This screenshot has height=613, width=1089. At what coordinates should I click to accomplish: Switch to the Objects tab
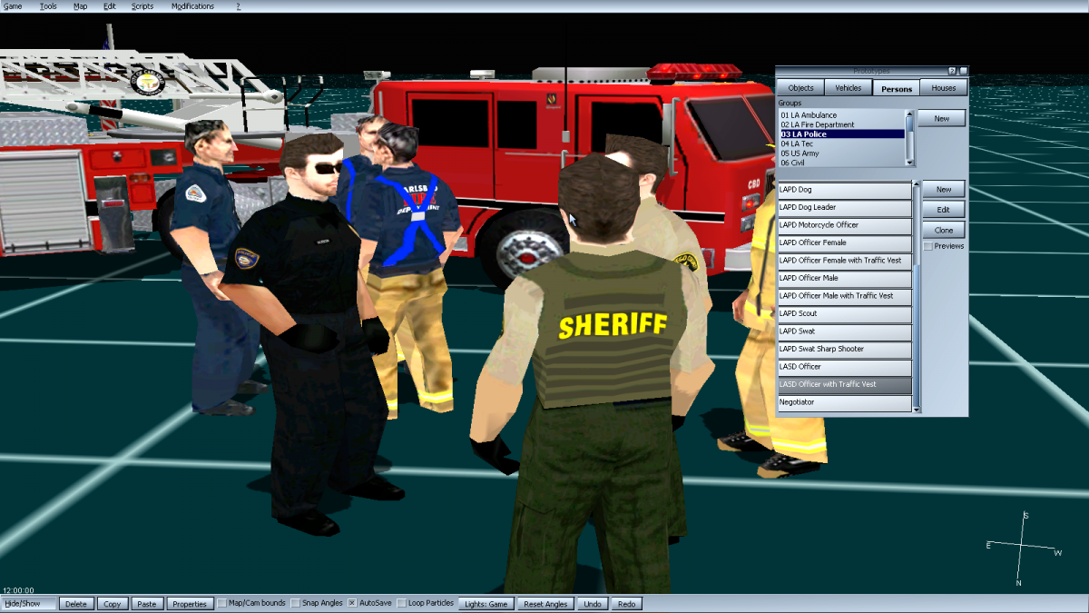pos(800,88)
